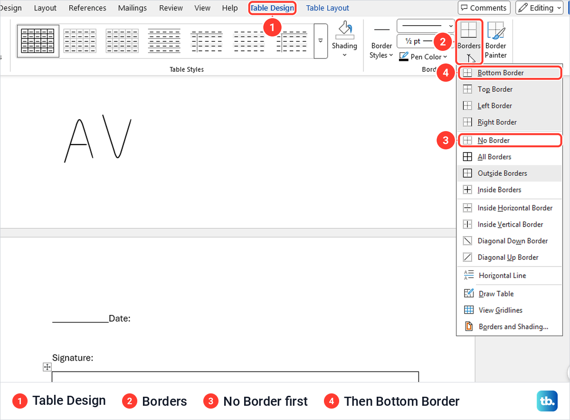Select the fifth table style thumbnail

click(206, 41)
